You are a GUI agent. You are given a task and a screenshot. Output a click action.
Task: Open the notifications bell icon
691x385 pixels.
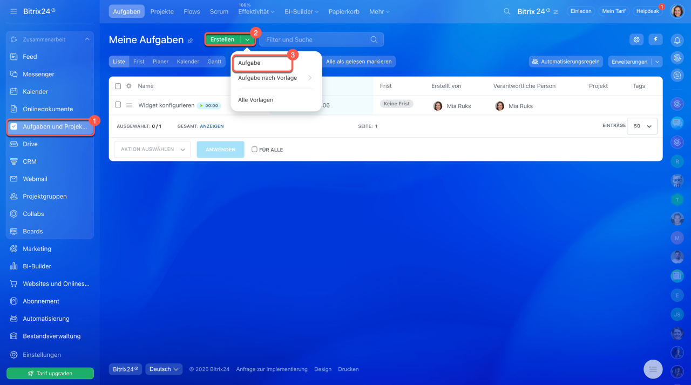coord(677,40)
